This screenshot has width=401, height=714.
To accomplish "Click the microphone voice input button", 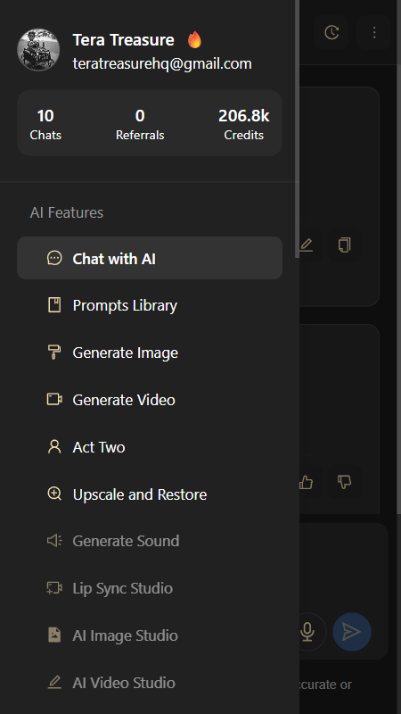I will (x=307, y=632).
